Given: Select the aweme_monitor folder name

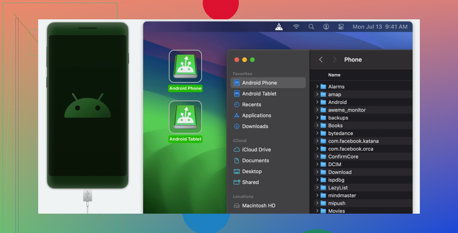Looking at the screenshot, I should tap(347, 110).
